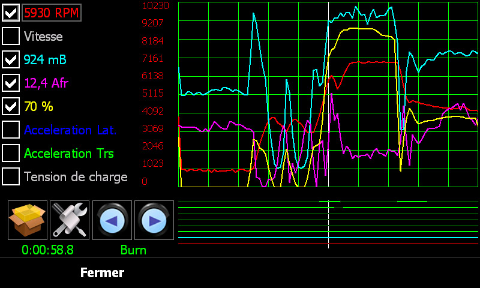Click the 1023 axis value

pyautogui.click(x=153, y=163)
